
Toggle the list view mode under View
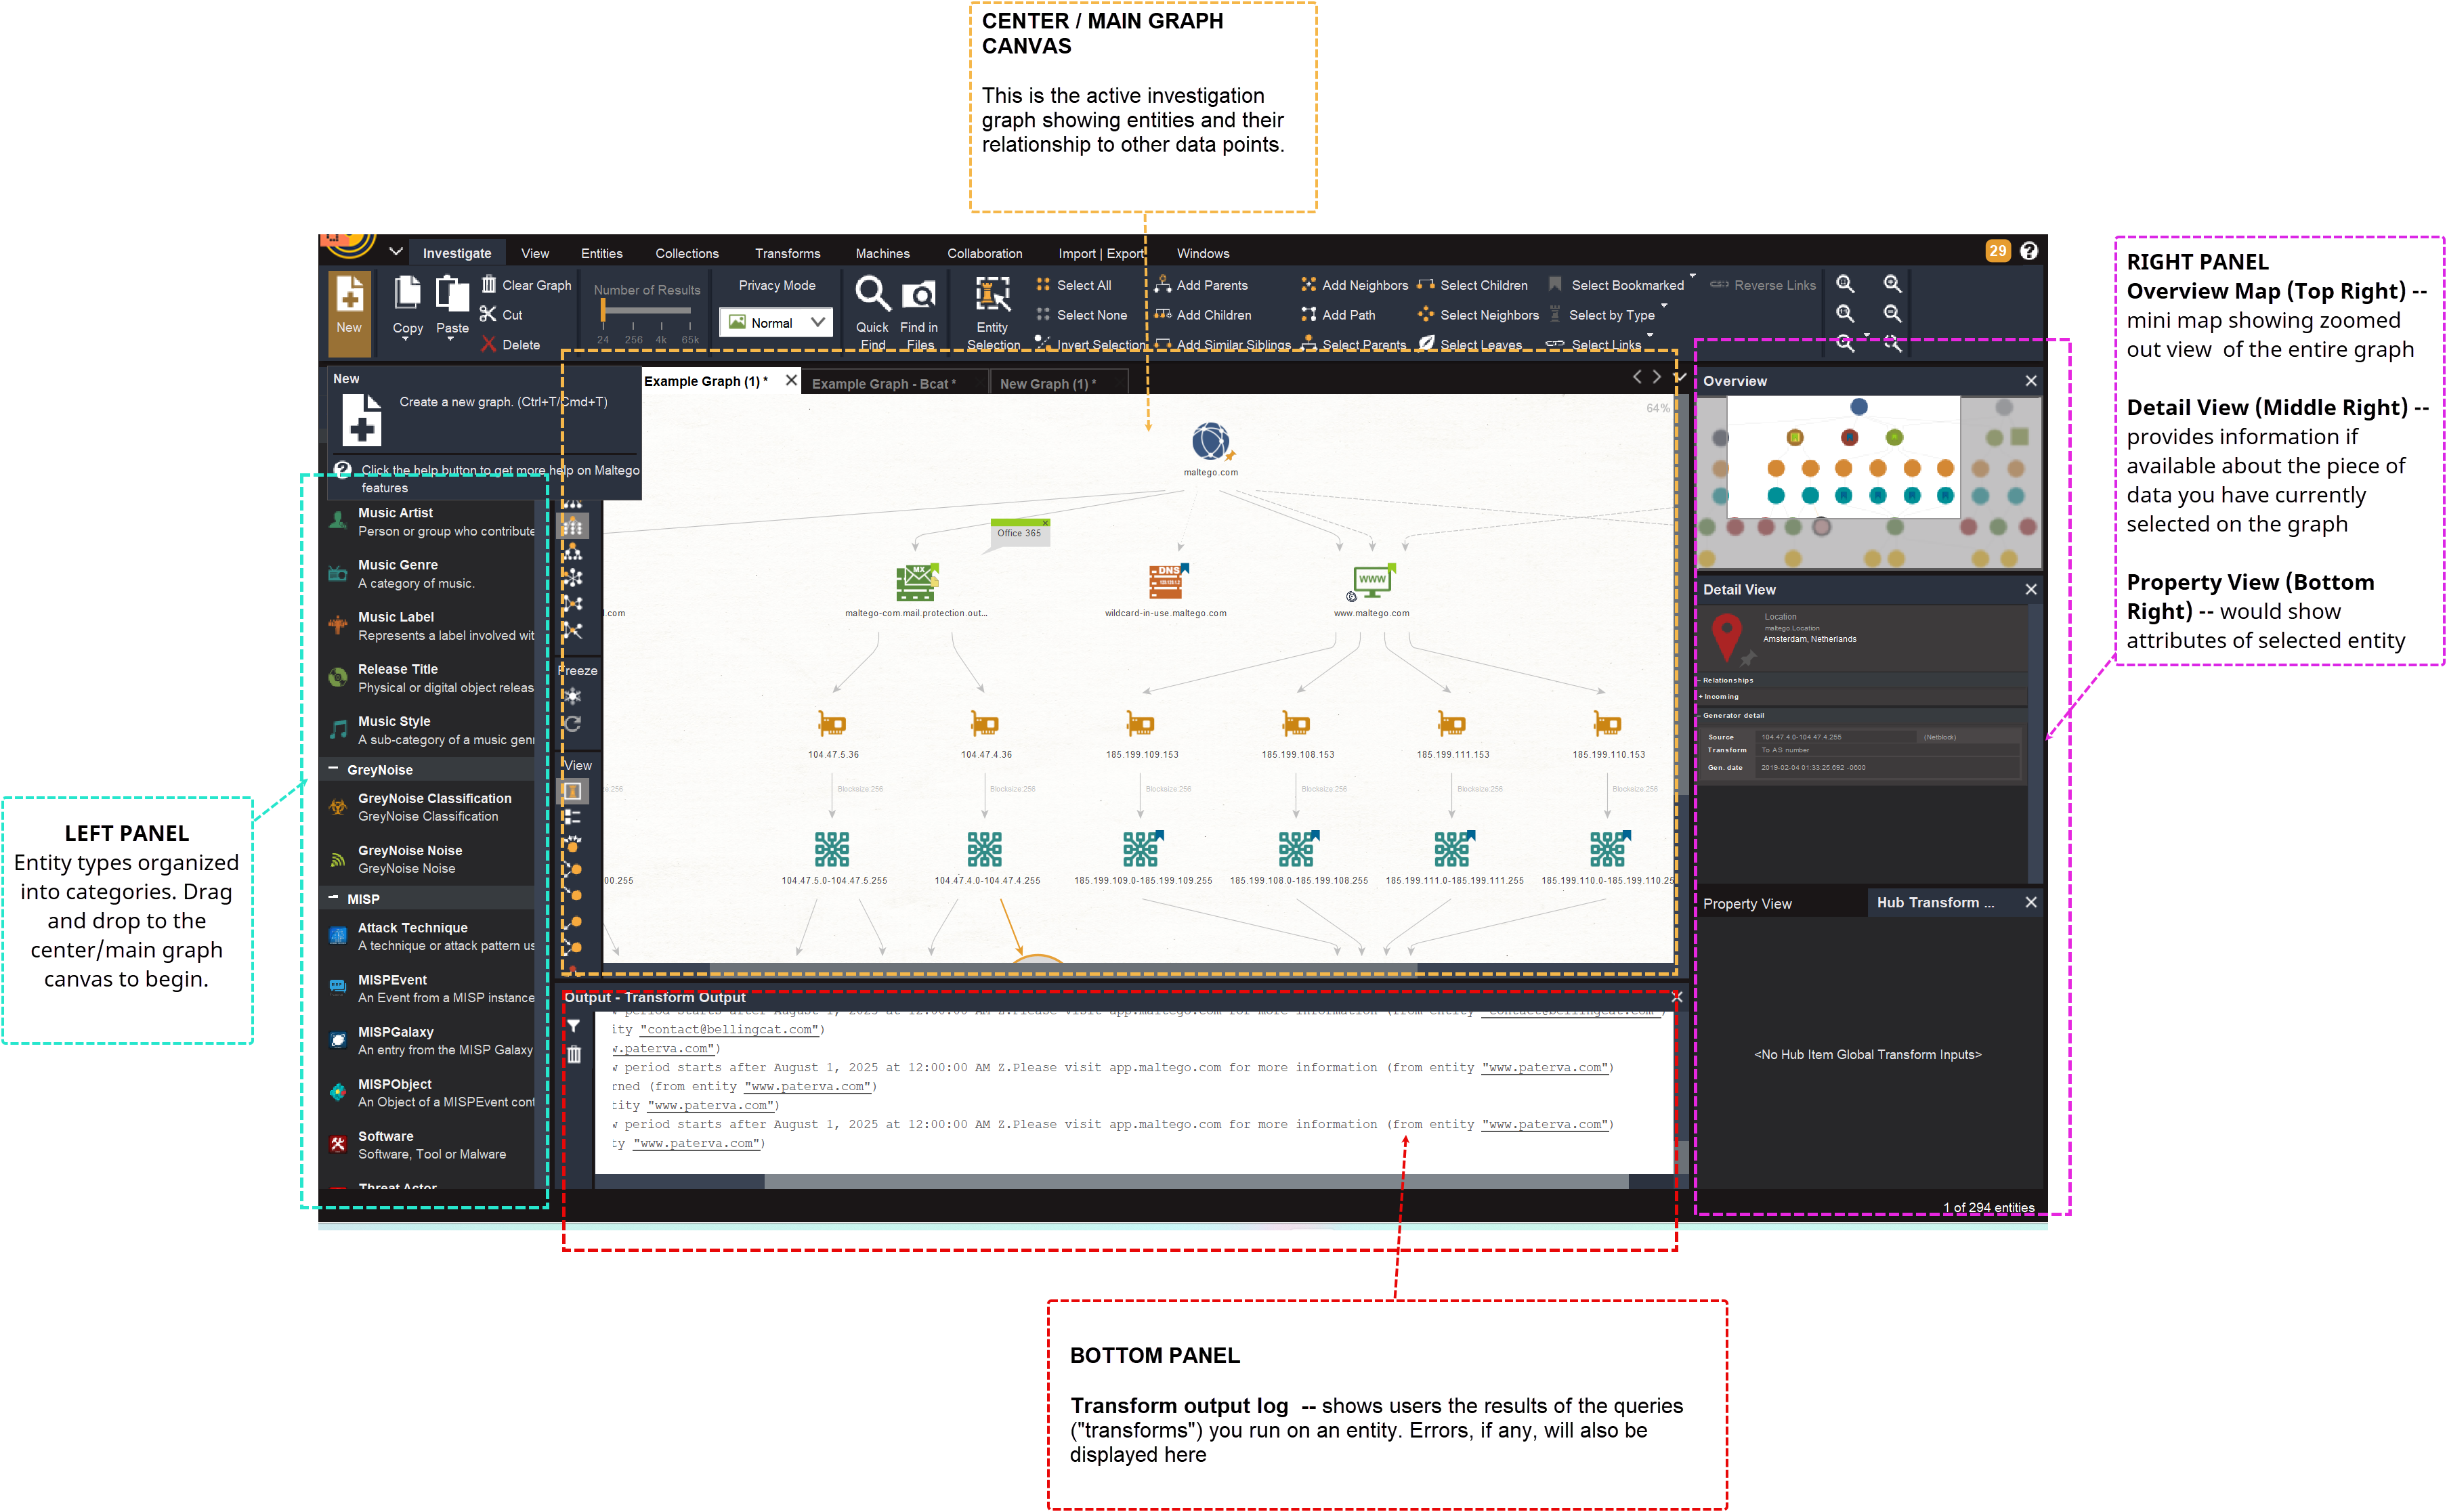pos(572,817)
